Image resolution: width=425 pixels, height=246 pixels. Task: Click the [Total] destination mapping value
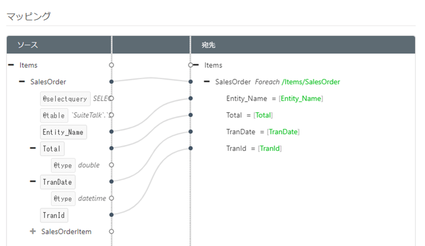263,115
